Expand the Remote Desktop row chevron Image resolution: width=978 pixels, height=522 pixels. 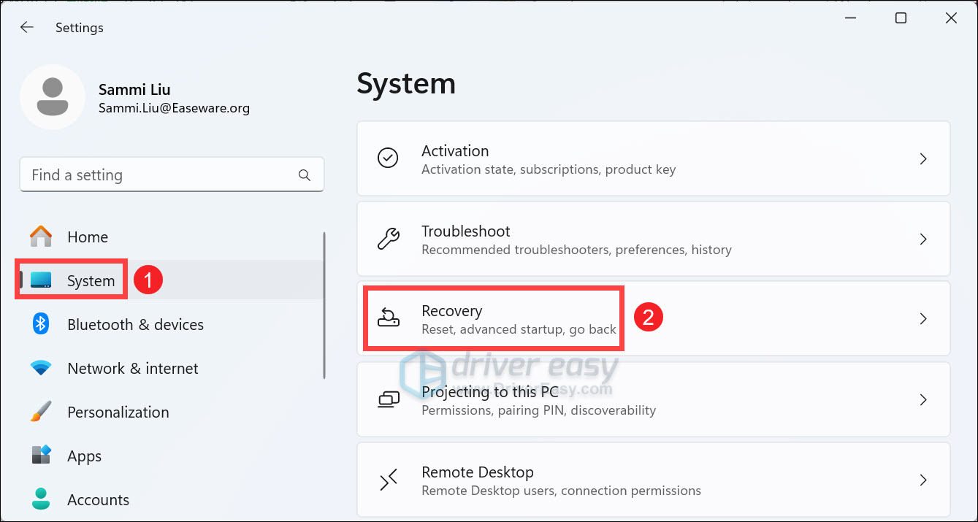click(x=922, y=480)
